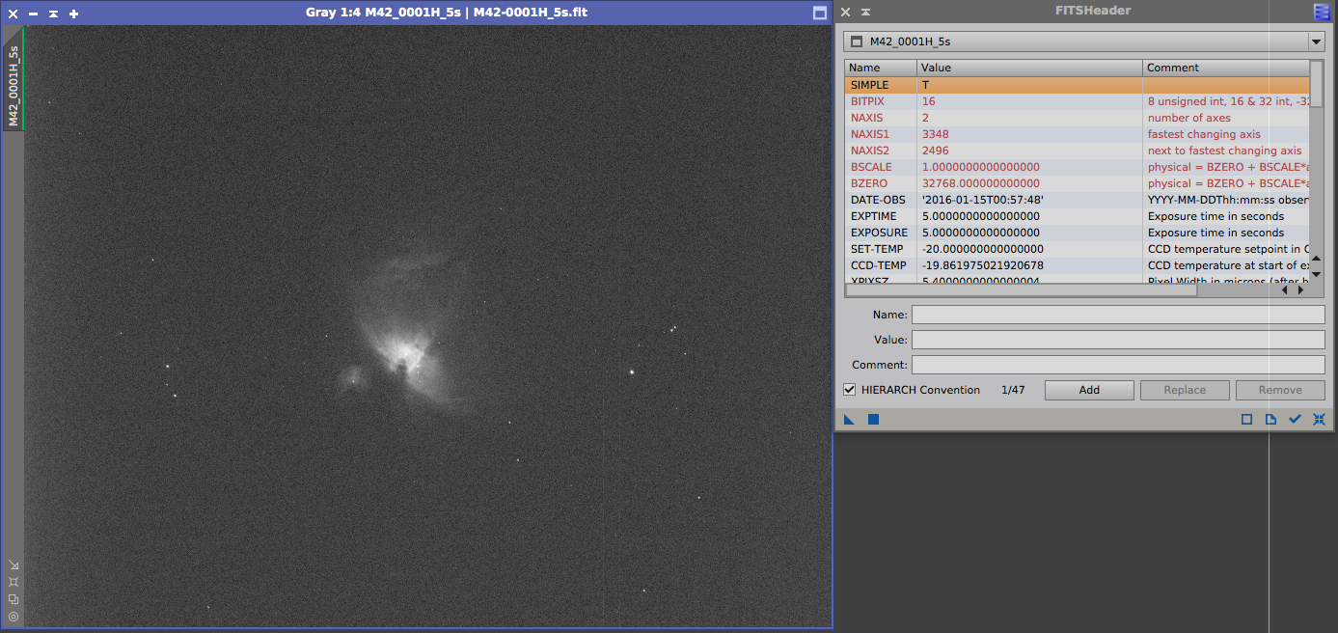Click the Add button
1338x633 pixels.
(x=1089, y=390)
